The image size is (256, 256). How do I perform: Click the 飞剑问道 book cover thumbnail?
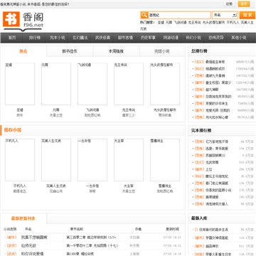pos(92,84)
